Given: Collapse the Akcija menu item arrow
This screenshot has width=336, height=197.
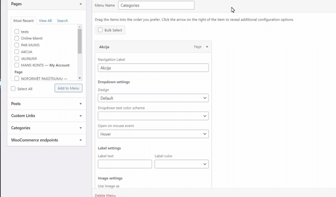Looking at the screenshot, I should tap(207, 47).
